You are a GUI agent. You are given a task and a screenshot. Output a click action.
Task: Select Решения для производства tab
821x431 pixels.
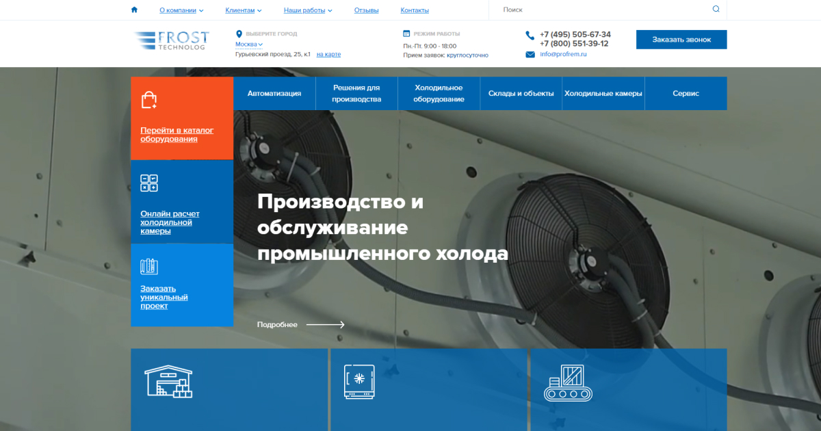tap(356, 94)
